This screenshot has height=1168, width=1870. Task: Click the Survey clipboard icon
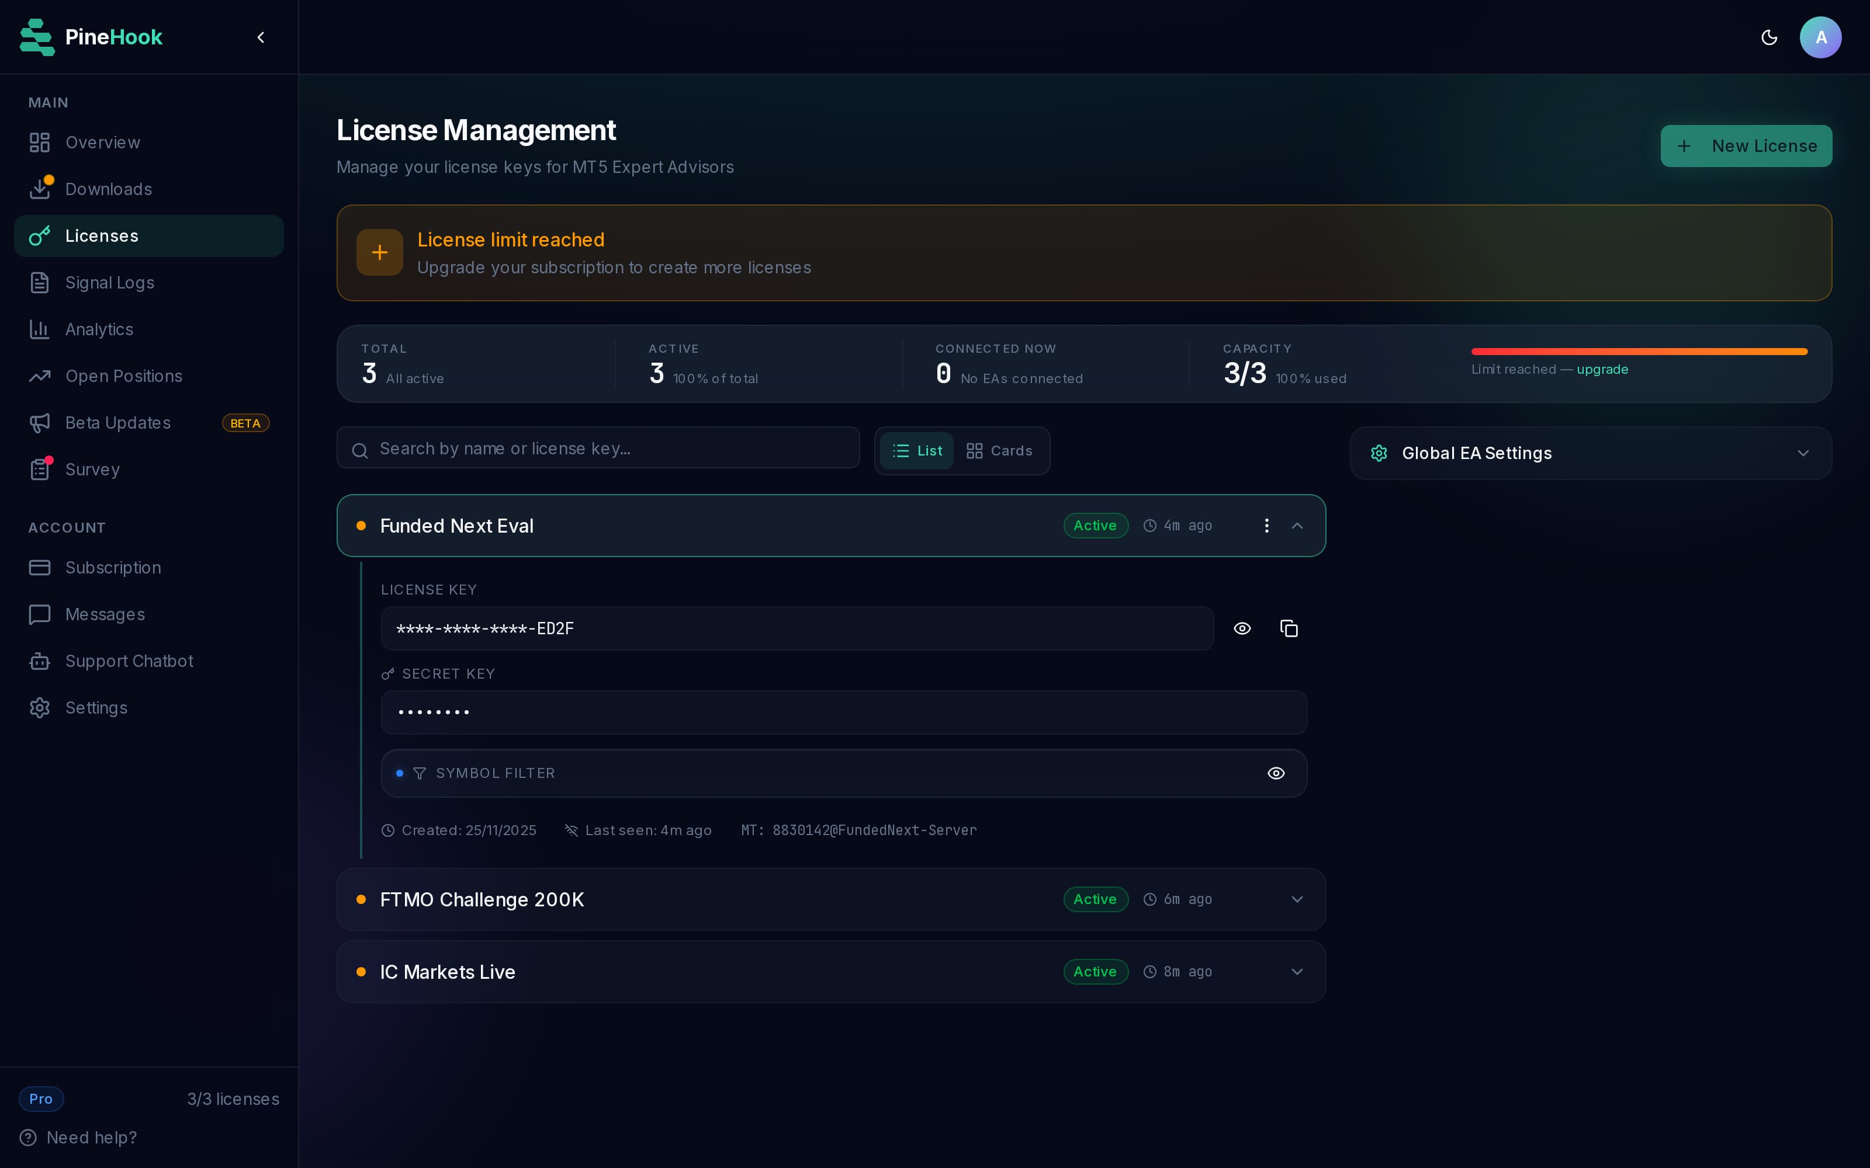pyautogui.click(x=39, y=470)
